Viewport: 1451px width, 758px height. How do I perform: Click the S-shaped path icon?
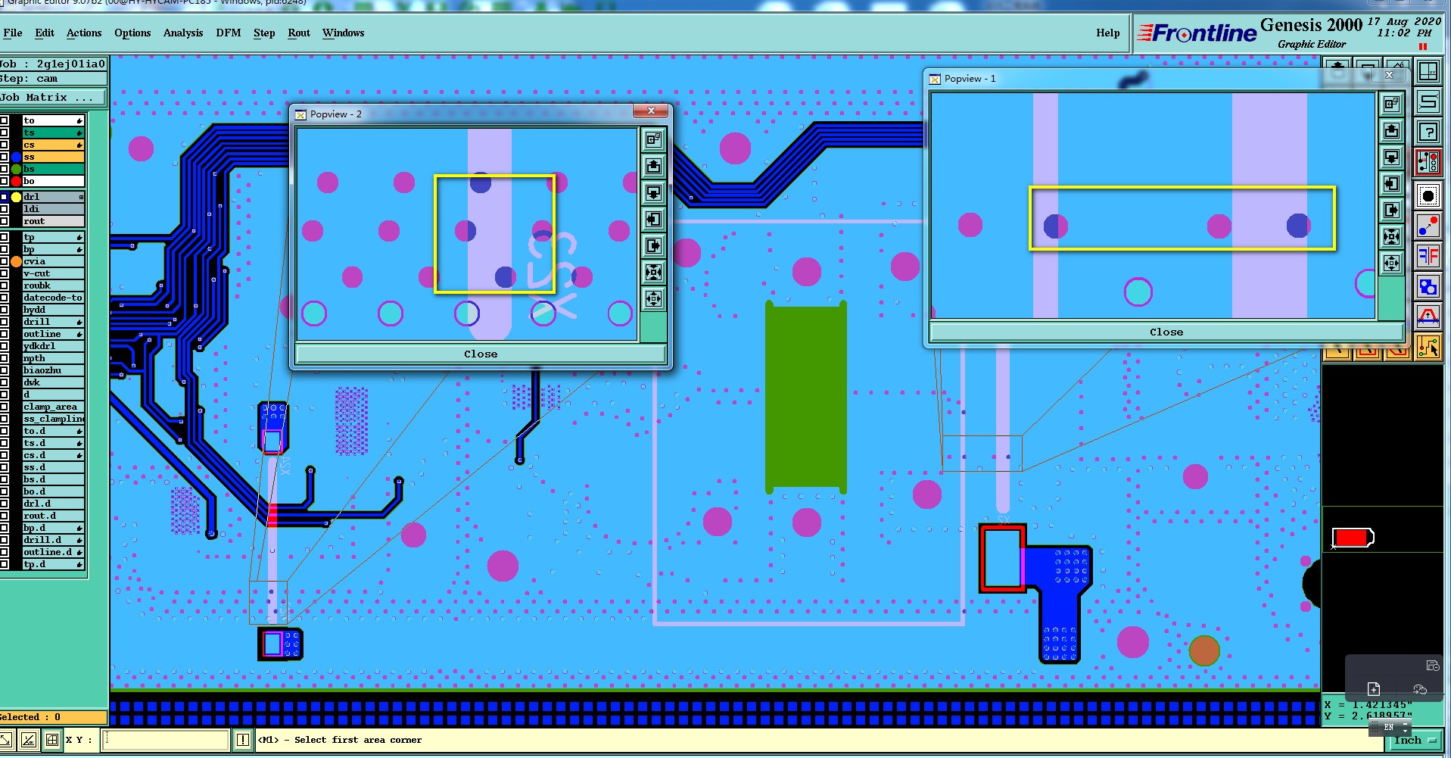(1428, 101)
